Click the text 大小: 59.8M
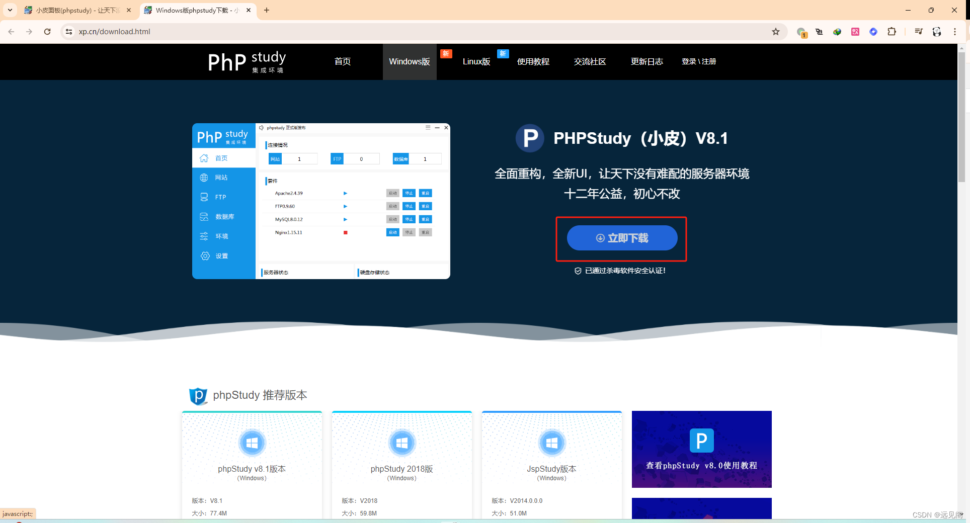Viewport: 970px width, 523px height. tap(359, 513)
